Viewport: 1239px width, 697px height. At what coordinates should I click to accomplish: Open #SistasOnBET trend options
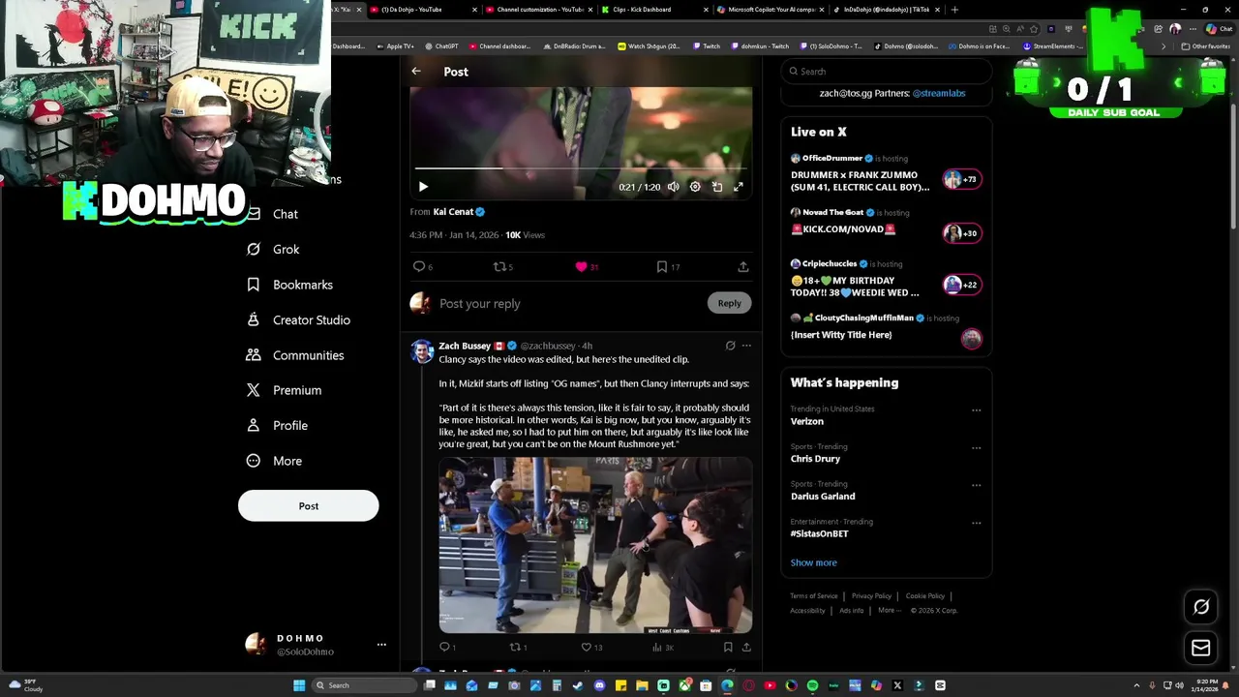coord(976,523)
